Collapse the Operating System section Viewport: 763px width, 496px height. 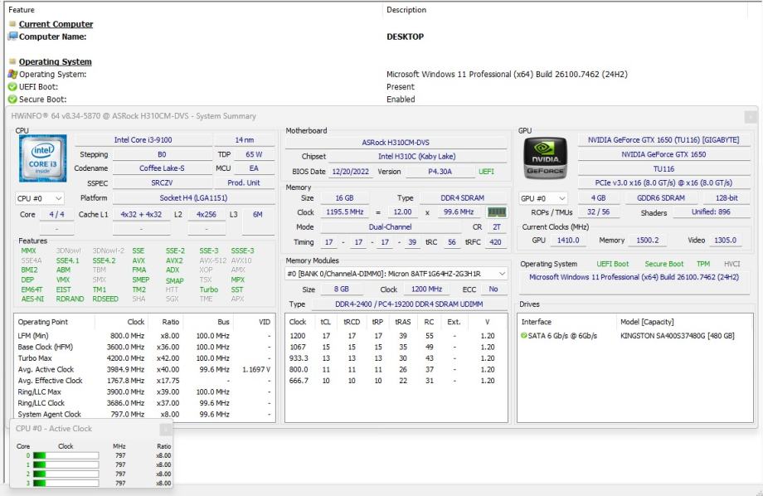coord(12,62)
